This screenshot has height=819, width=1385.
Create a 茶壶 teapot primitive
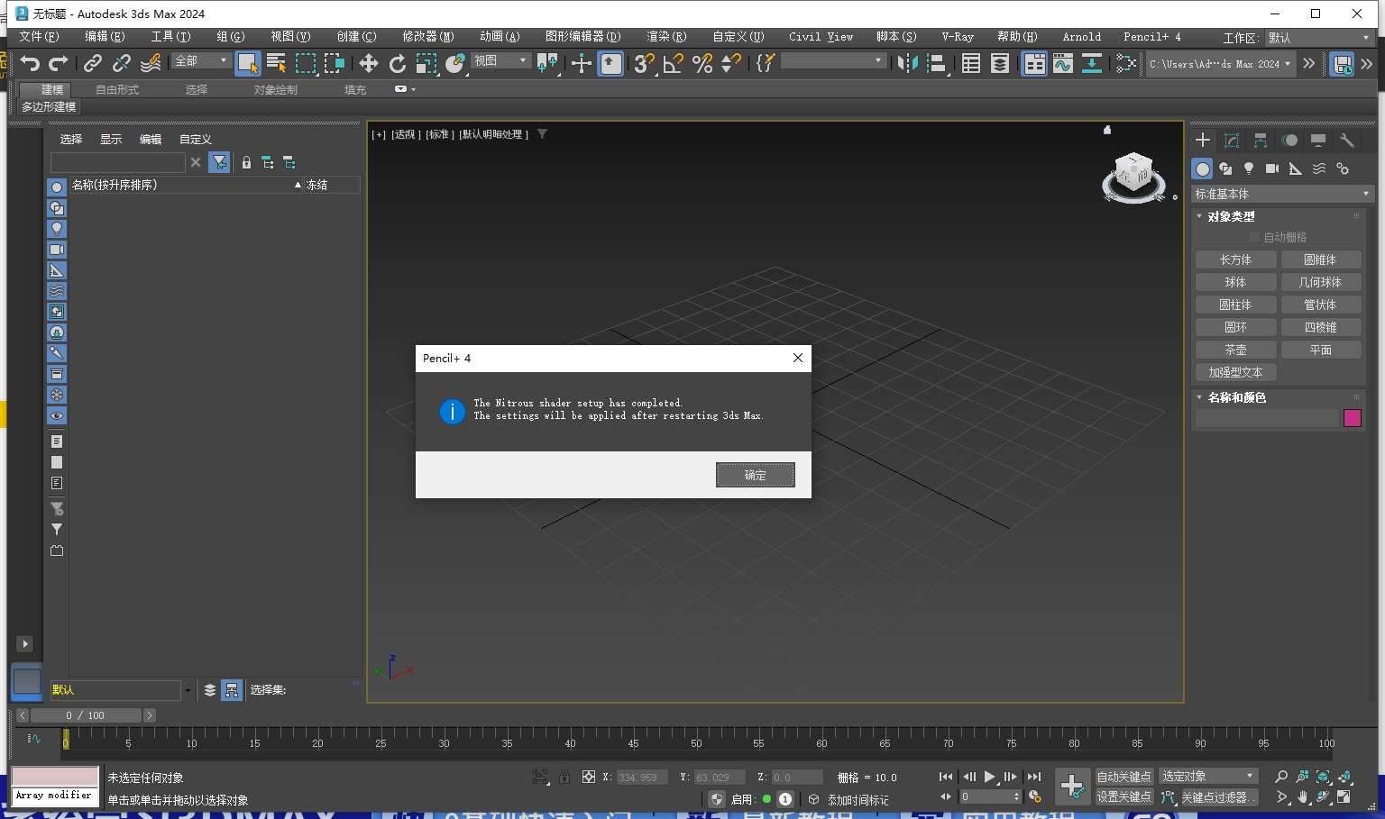[x=1235, y=349]
